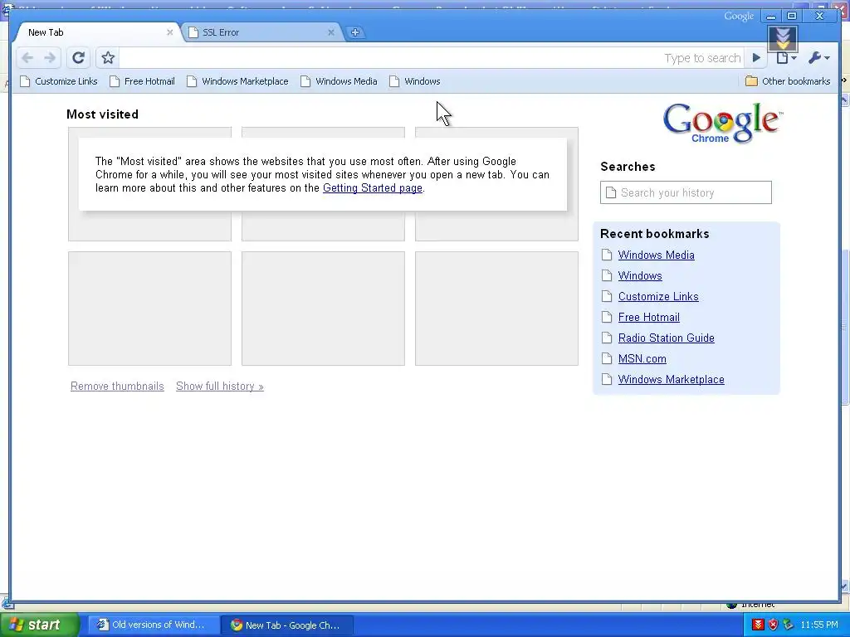This screenshot has height=637, width=850.
Task: Click the yellow download arrows overlay icon
Action: pos(783,38)
